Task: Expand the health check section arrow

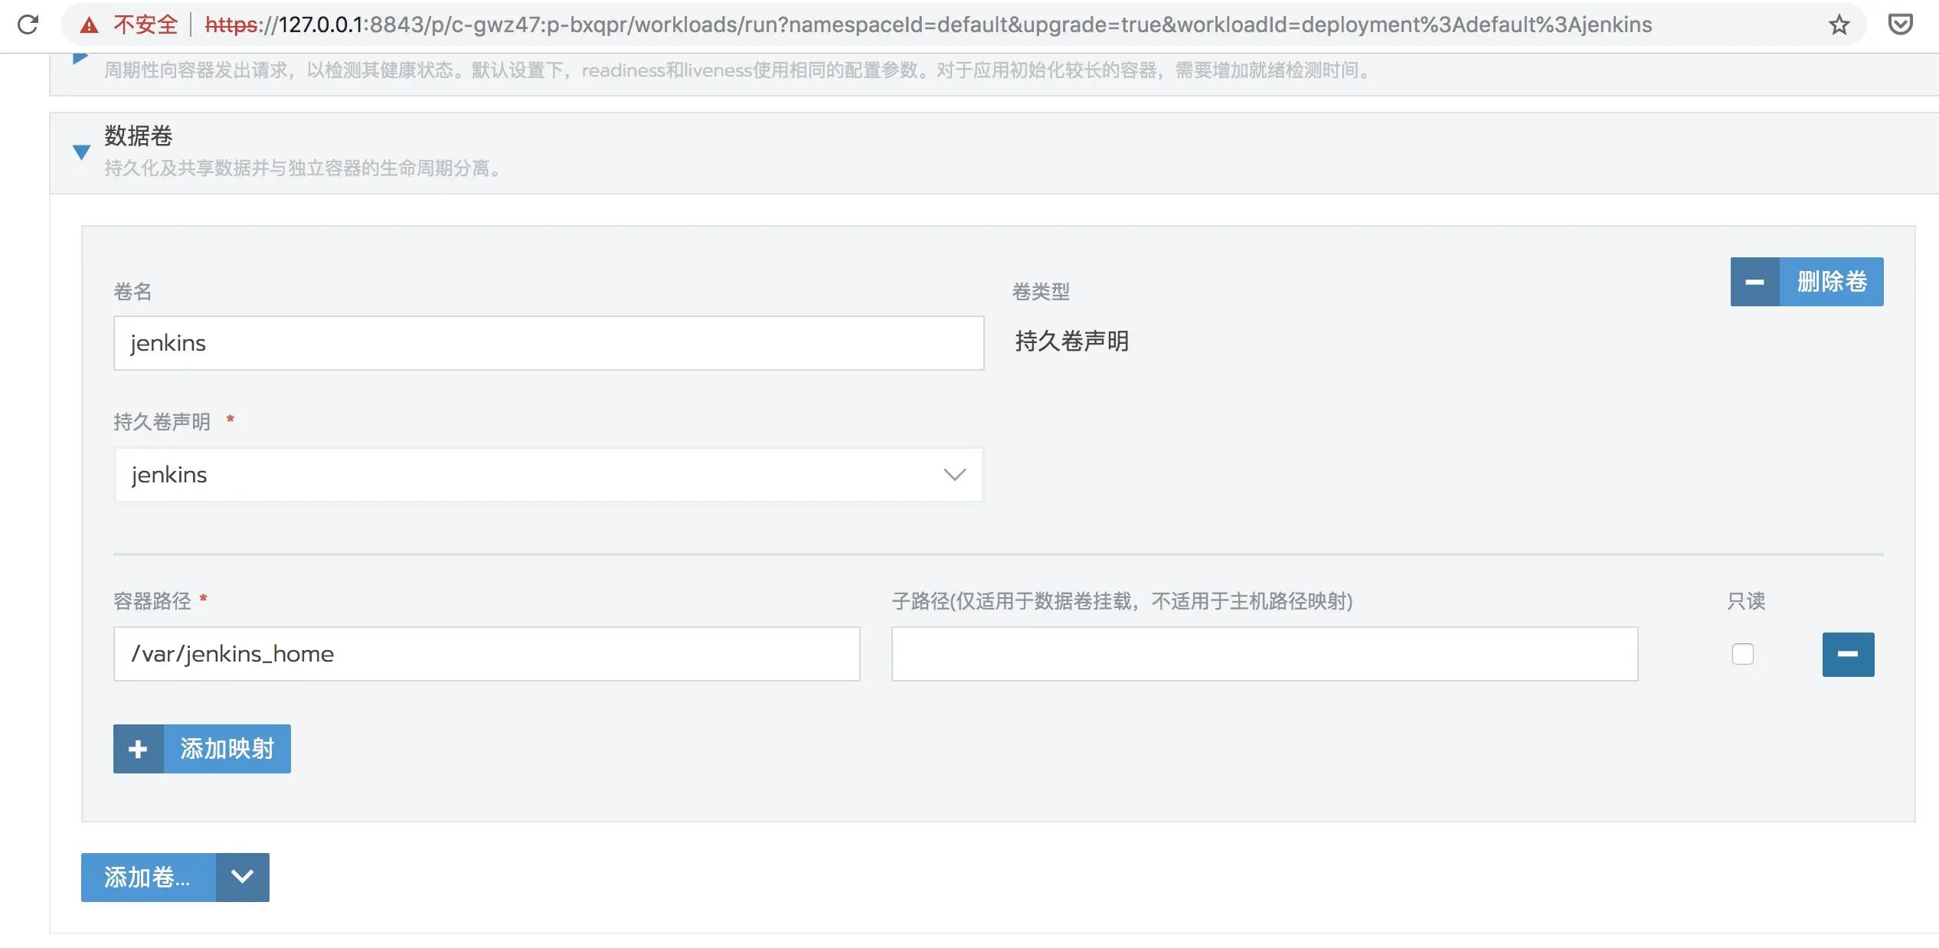Action: click(80, 58)
